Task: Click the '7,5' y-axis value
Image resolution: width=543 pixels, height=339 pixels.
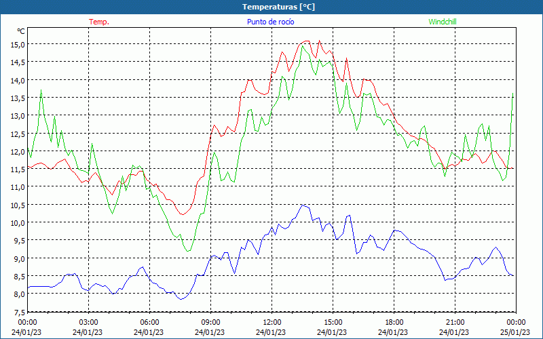Action: tap(20, 313)
